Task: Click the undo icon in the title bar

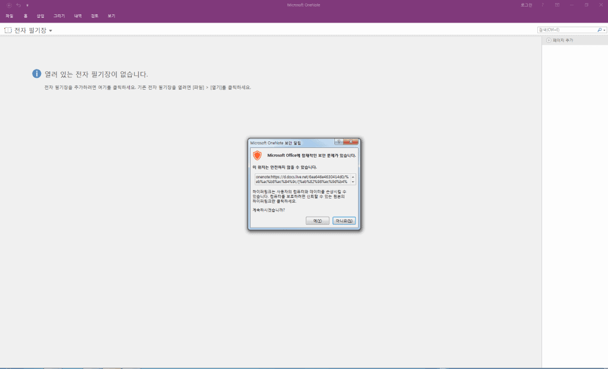Action: pos(18,5)
